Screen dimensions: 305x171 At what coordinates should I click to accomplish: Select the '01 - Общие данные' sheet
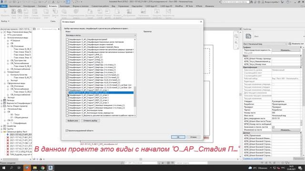(19, 117)
